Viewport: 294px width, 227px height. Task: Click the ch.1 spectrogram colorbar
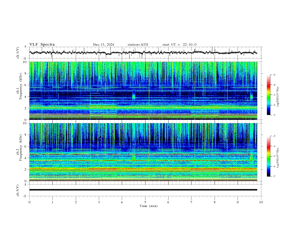tap(268, 95)
